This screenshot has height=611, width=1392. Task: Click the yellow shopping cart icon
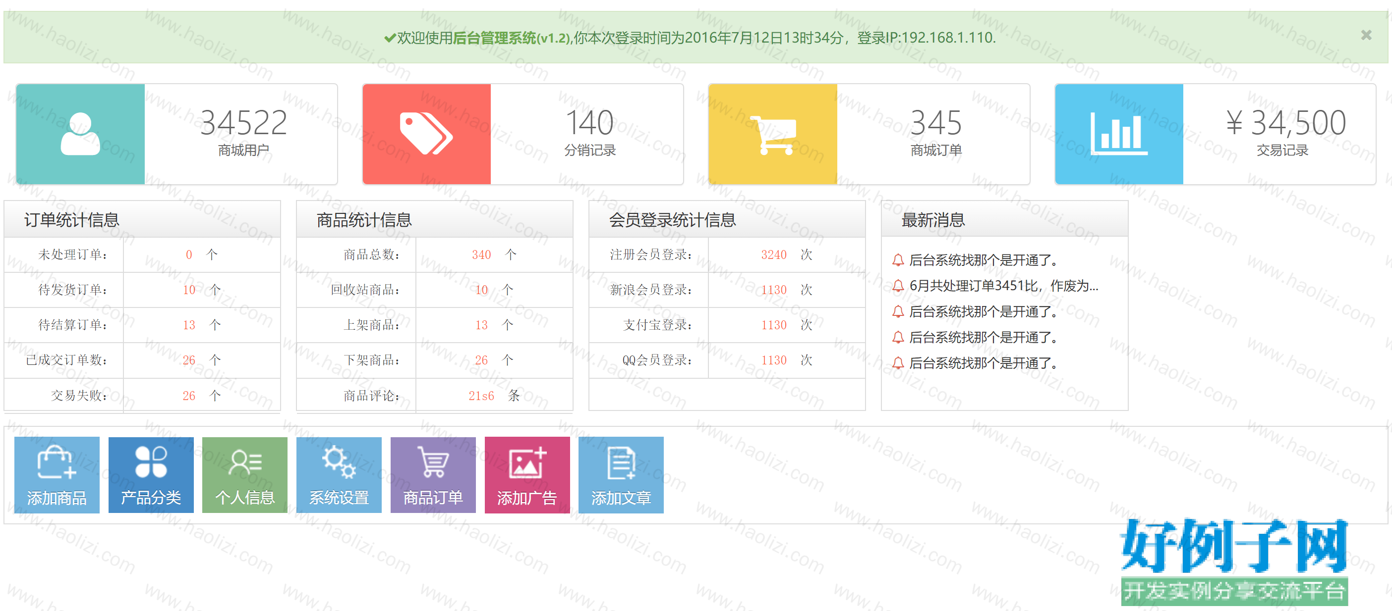click(x=773, y=135)
